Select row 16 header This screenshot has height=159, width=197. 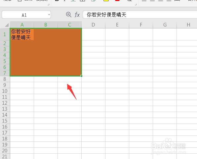5,127
